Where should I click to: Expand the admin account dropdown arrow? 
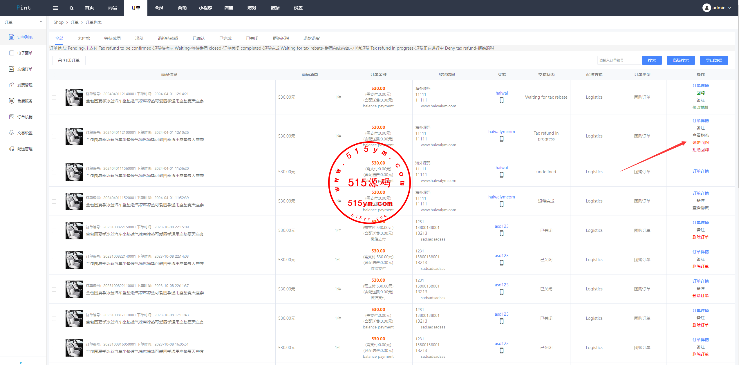tap(729, 8)
